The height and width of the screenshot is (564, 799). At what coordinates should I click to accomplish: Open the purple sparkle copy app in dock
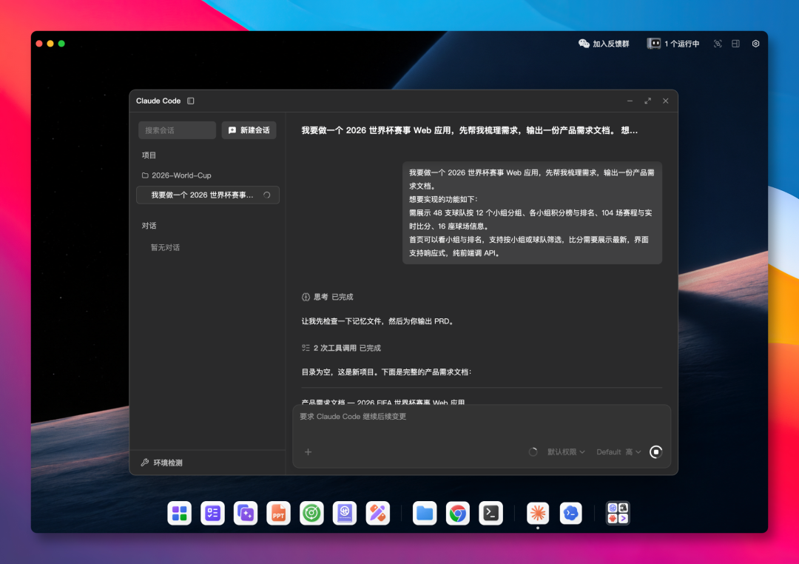[246, 513]
